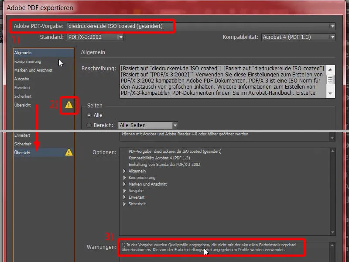The width and height of the screenshot is (349, 262).
Task: Click 'Kompatibilität: Acrobat 4 (PDF 1.3)' line
Action: (159, 158)
